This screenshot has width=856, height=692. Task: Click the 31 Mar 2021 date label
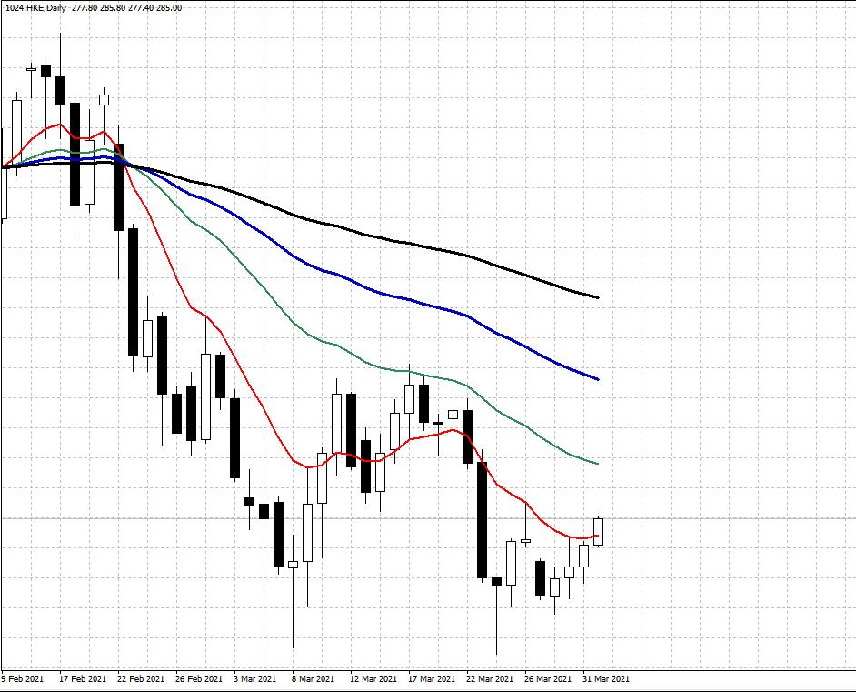coord(606,678)
